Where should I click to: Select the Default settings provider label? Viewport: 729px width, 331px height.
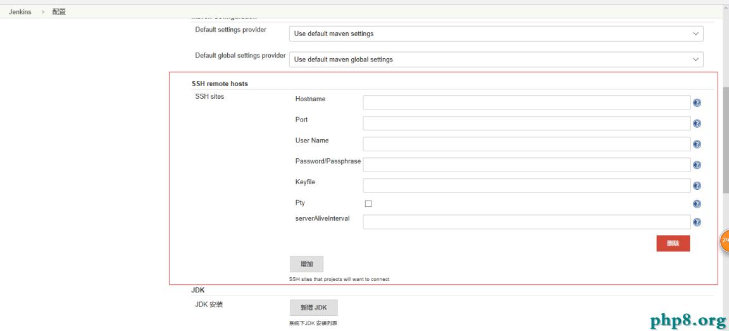pos(230,30)
